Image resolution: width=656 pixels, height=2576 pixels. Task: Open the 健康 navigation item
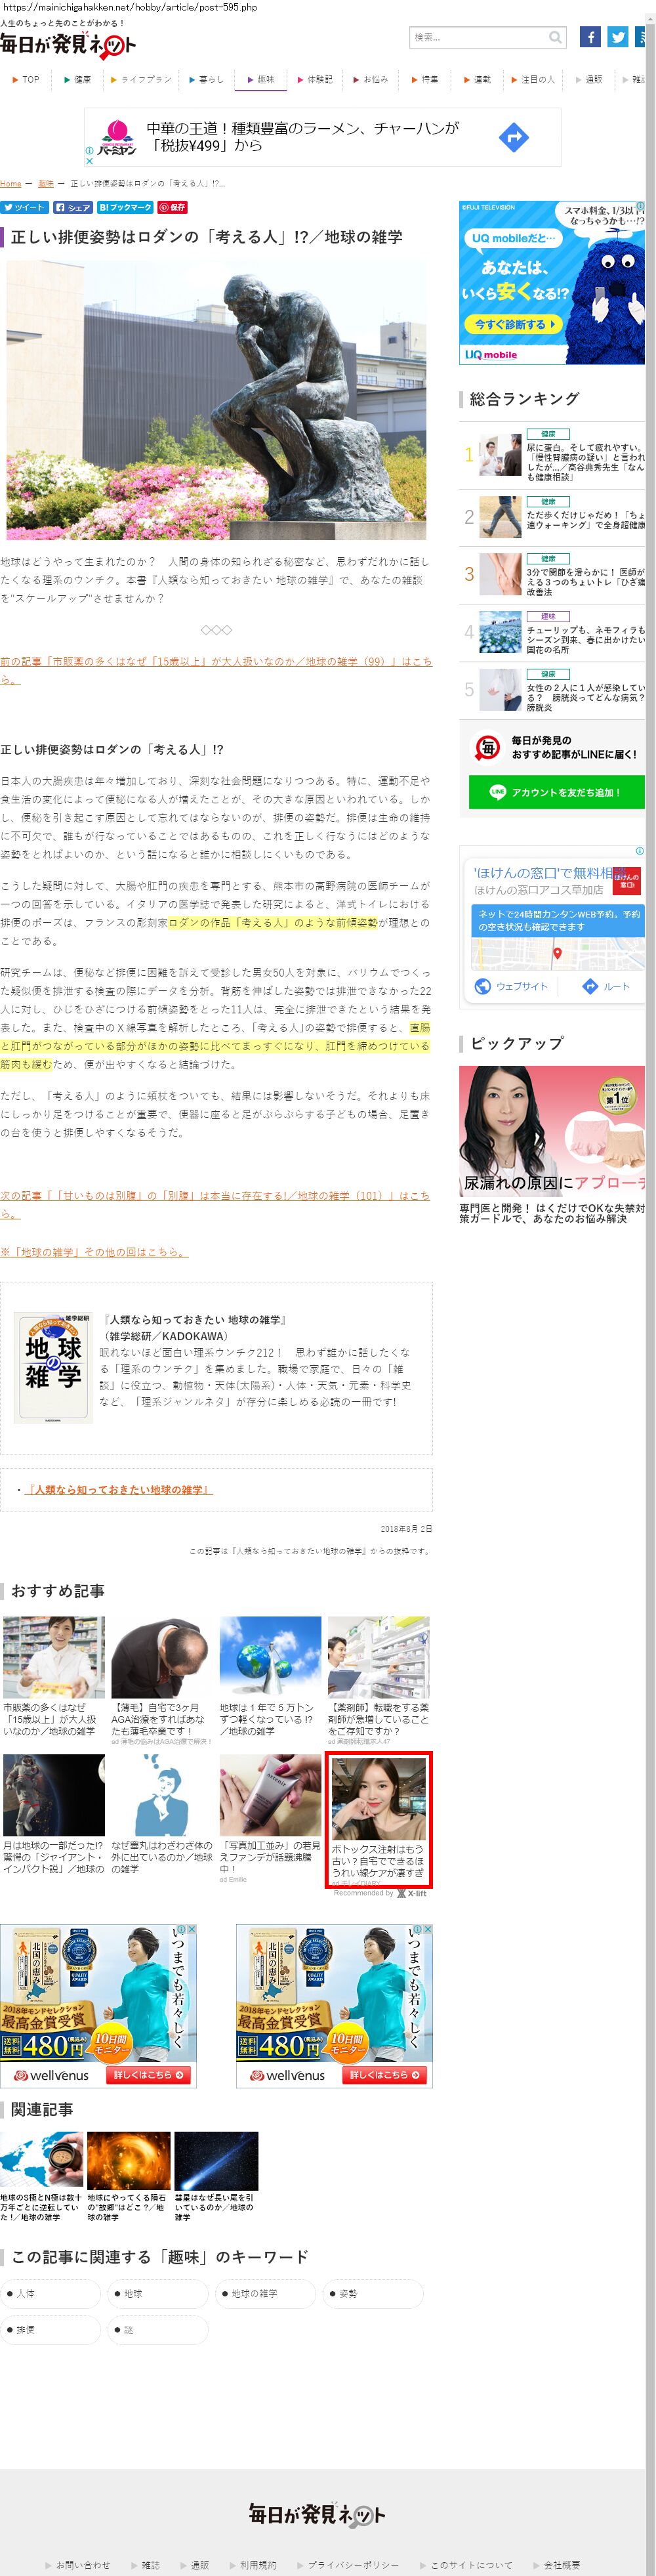(x=78, y=79)
